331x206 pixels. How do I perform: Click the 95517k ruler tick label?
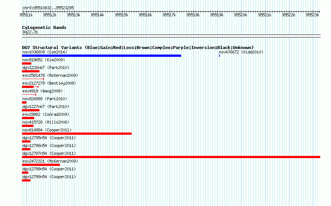pos(169,15)
